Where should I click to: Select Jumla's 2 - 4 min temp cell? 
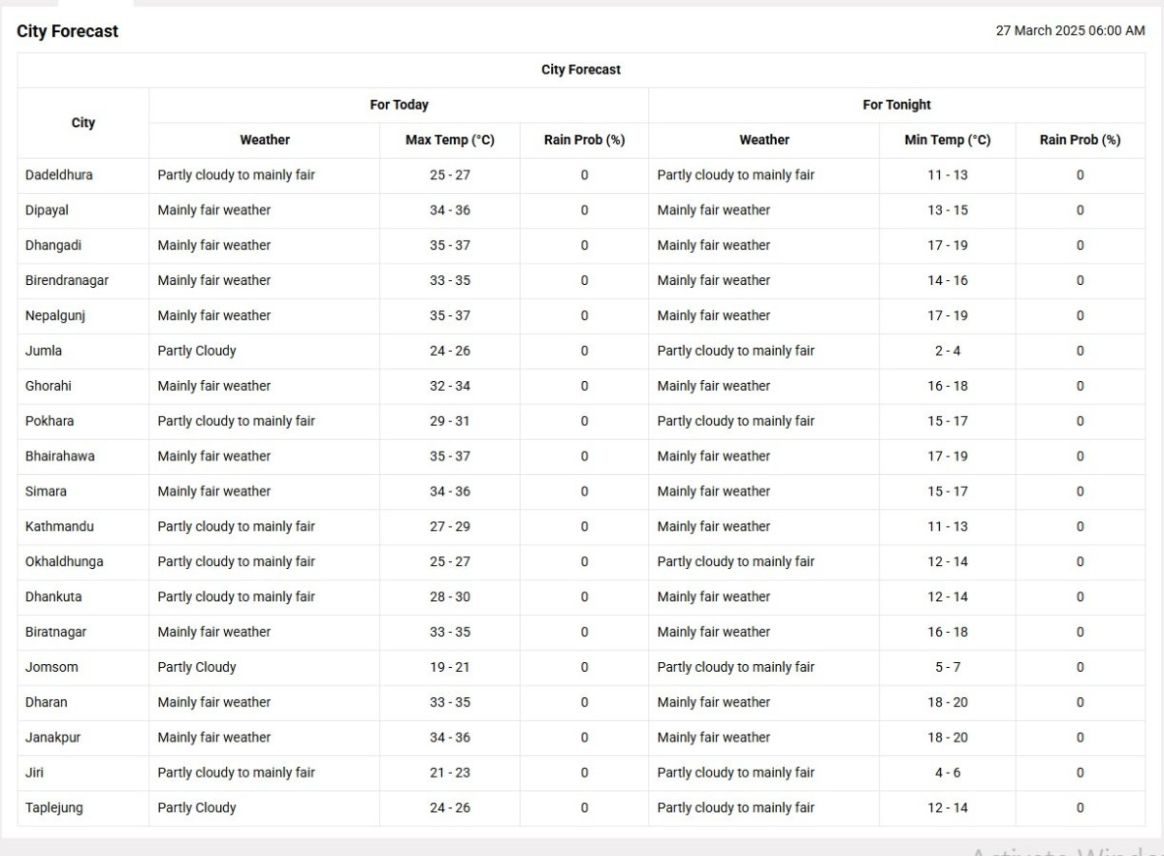[x=948, y=351]
